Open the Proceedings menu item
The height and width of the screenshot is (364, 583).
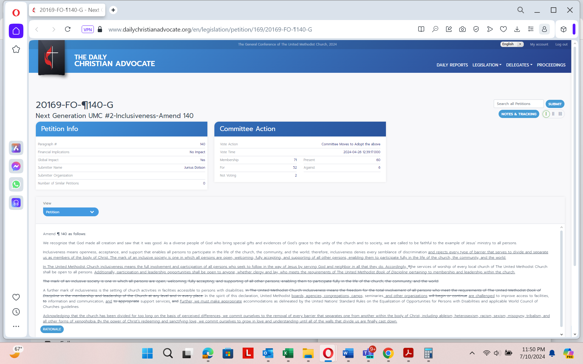tap(551, 65)
